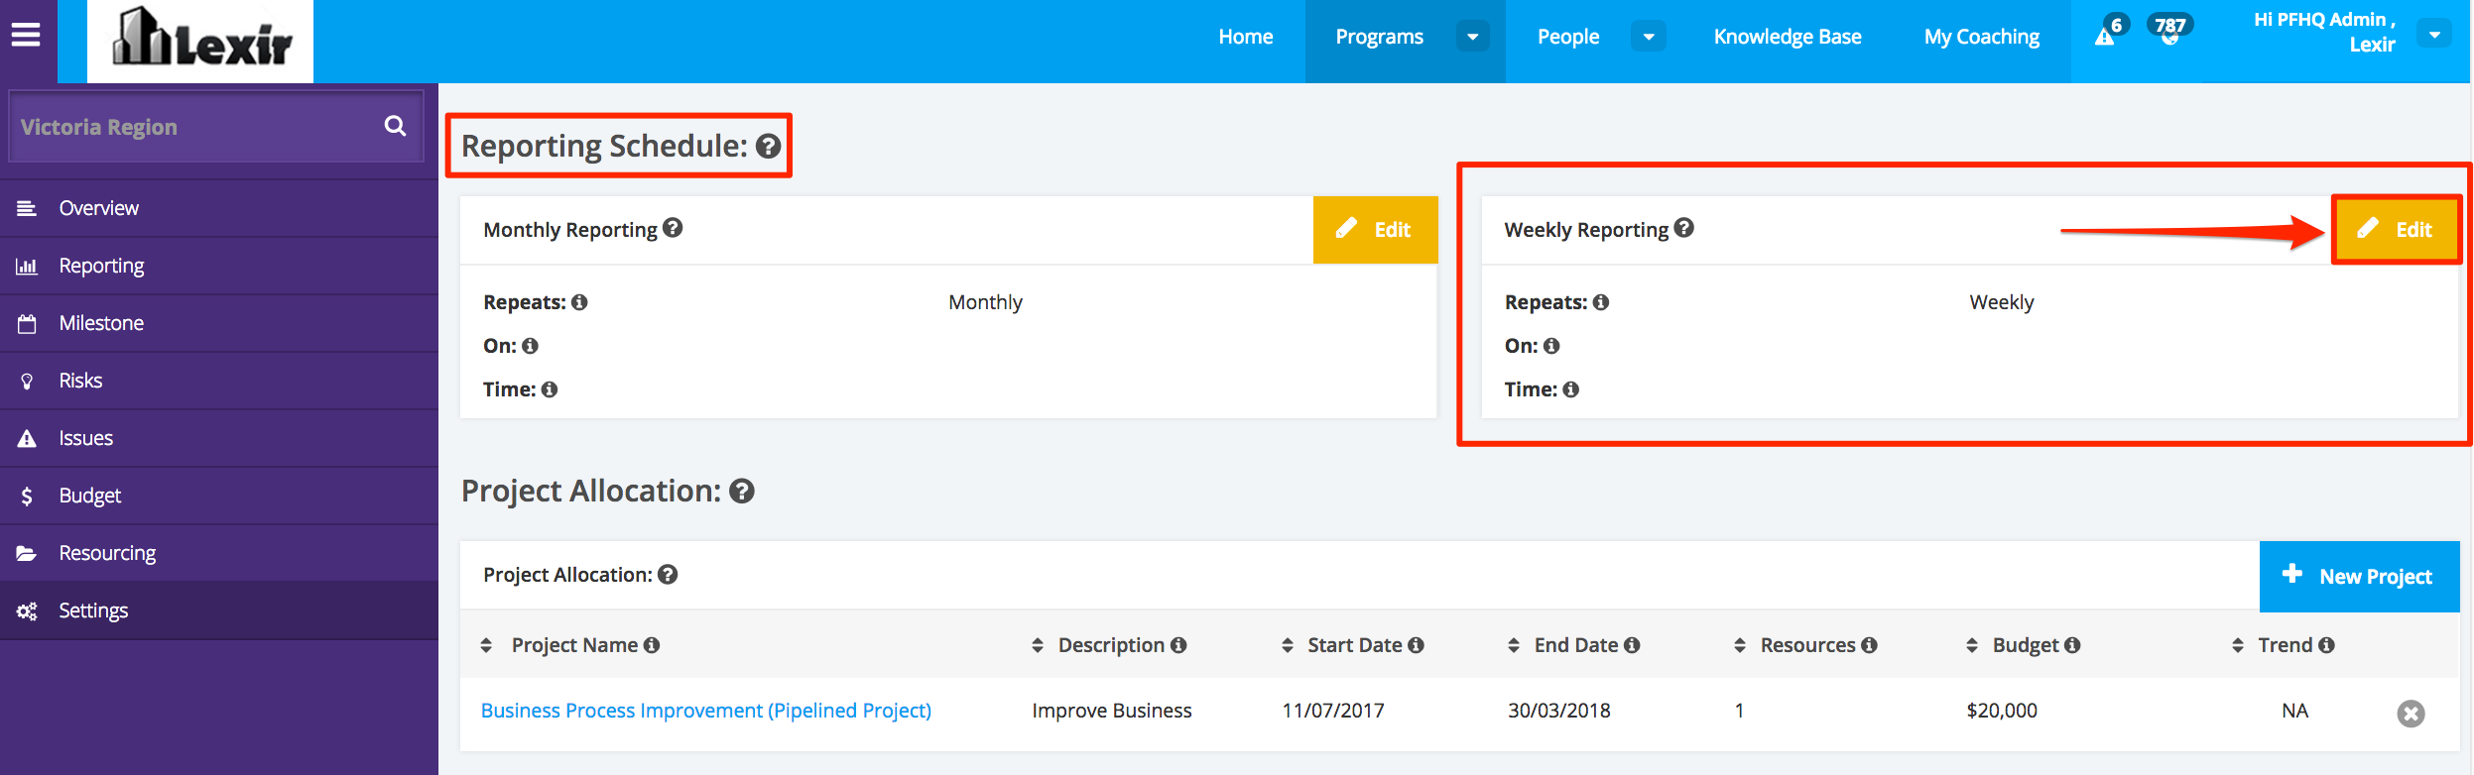The image size is (2474, 775).
Task: Open Issues in the sidebar
Action: (219, 438)
